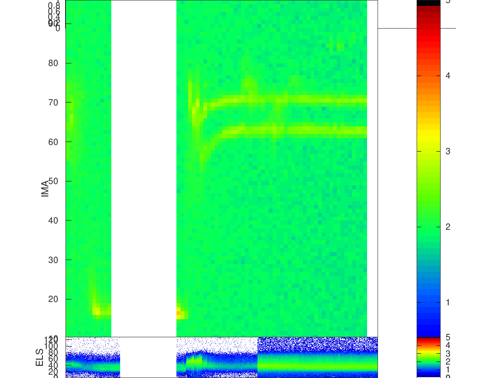Viewport: 504px width, 378px height.
Task: Select the IMA axis tick label 40
Action: [x=53, y=220]
